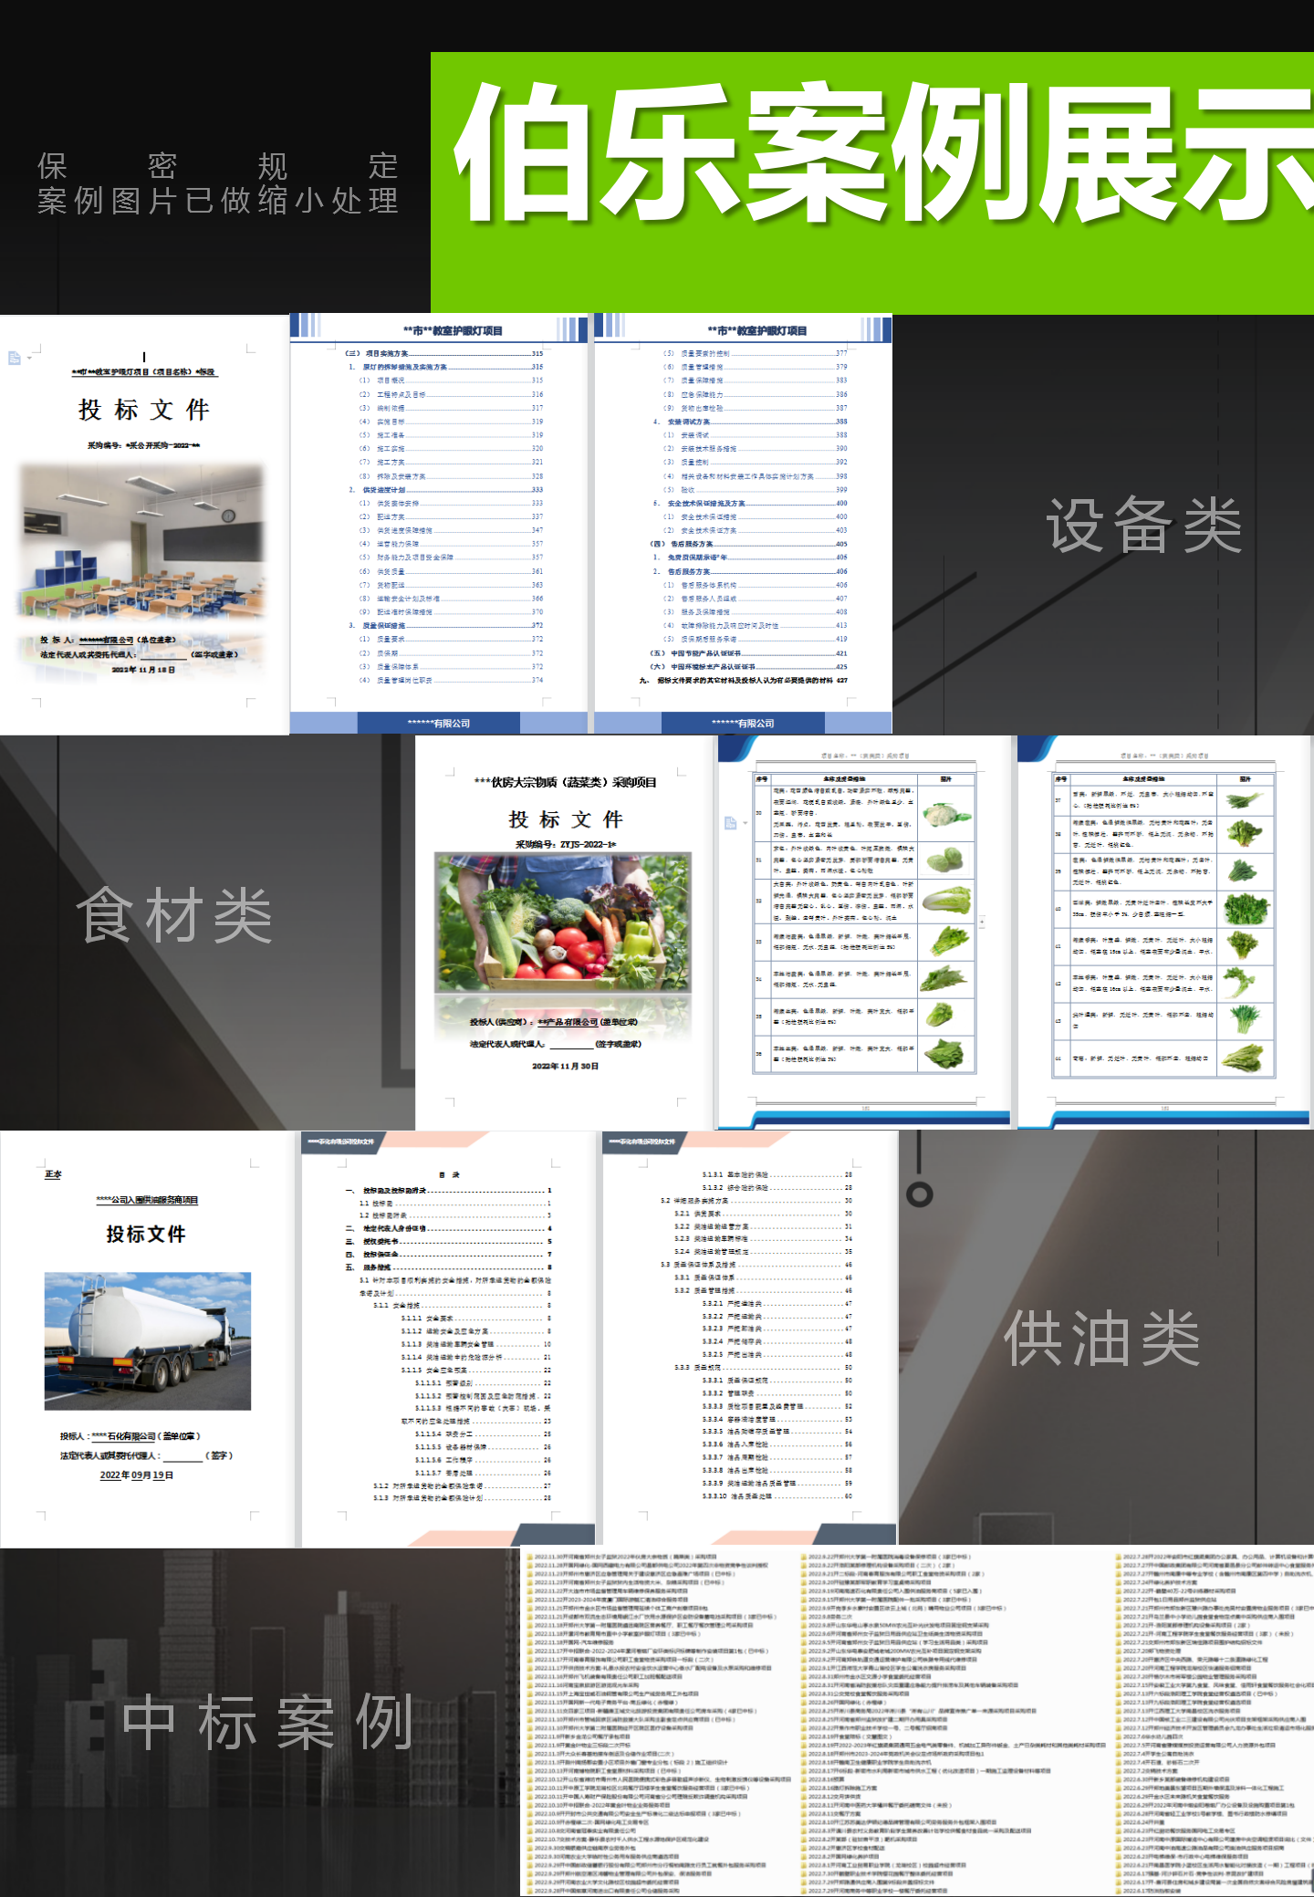
Task: Open the dropdown arrow beside the classroom cover icon
Action: pos(29,359)
